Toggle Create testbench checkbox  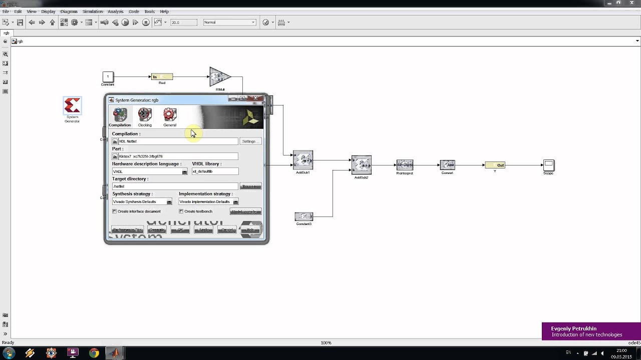tap(181, 211)
